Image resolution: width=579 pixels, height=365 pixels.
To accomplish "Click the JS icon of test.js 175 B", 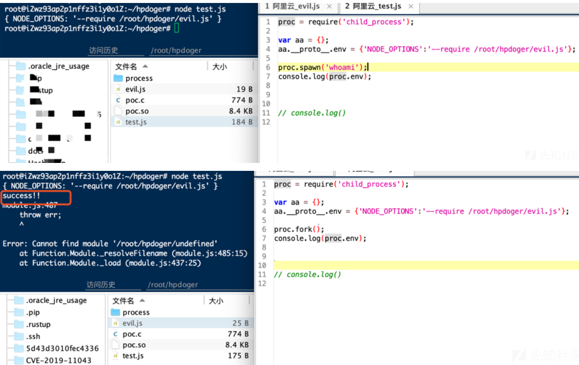I will click(x=115, y=356).
